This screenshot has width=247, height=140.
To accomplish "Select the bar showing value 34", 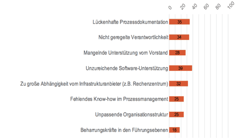I will (179, 37).
